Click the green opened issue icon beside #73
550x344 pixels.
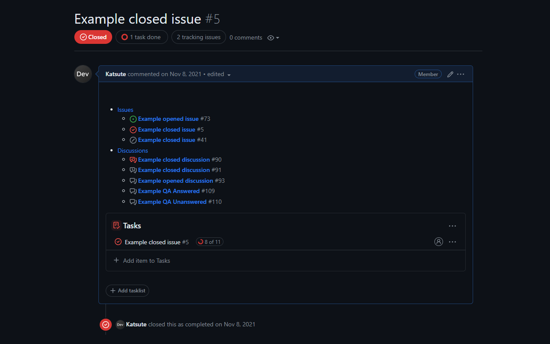133,119
